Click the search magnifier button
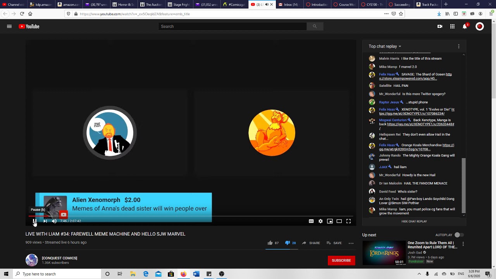The height and width of the screenshot is (279, 496). pos(315,26)
